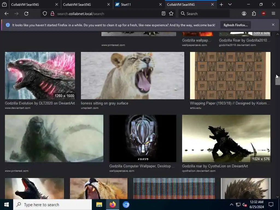Screen dimensions: 280x210
Task: Open the Firefox account icon
Action: click(x=244, y=14)
